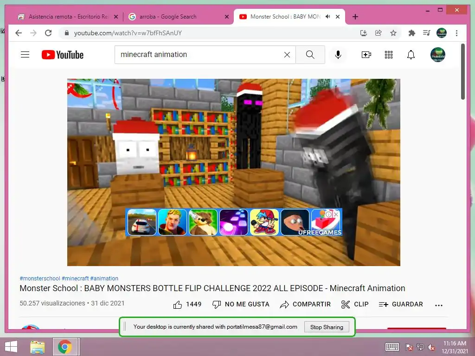Click the bear game ad thumbnail
This screenshot has height=356, width=475.
pyautogui.click(x=203, y=222)
